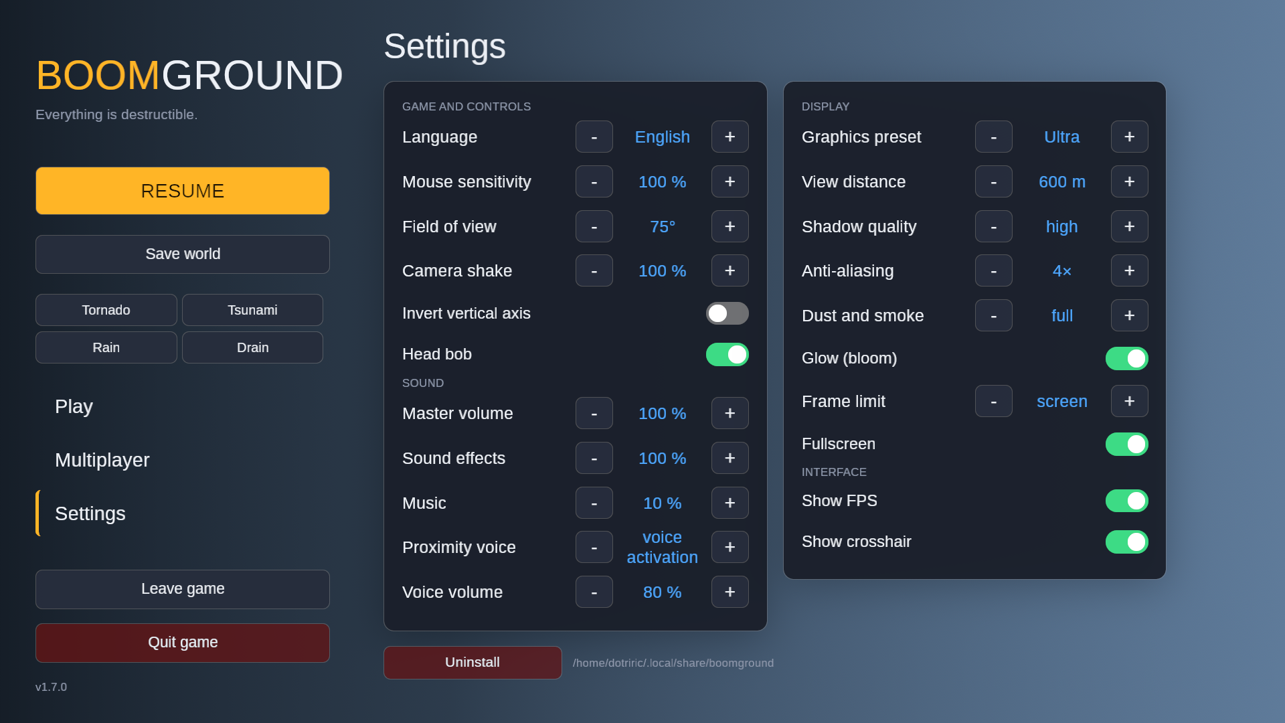Click Leave game button

[x=183, y=589]
